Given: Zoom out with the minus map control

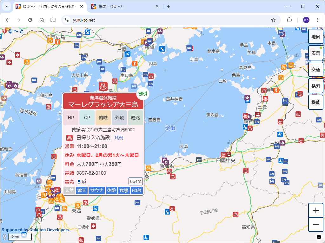Looking at the screenshot, I should click(x=315, y=225).
